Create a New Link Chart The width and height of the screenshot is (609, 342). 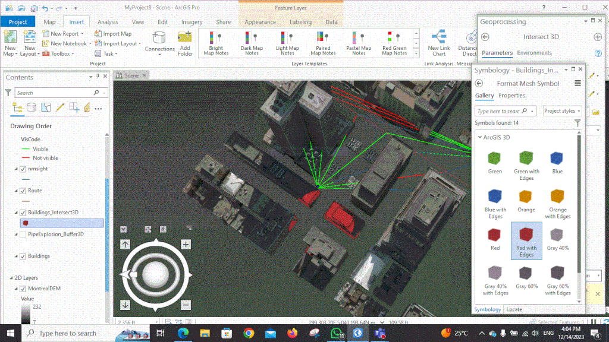click(x=439, y=43)
